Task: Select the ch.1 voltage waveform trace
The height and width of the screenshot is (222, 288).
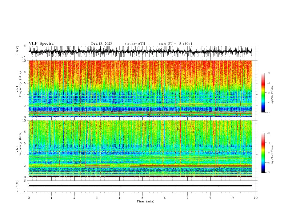Action: 140,52
